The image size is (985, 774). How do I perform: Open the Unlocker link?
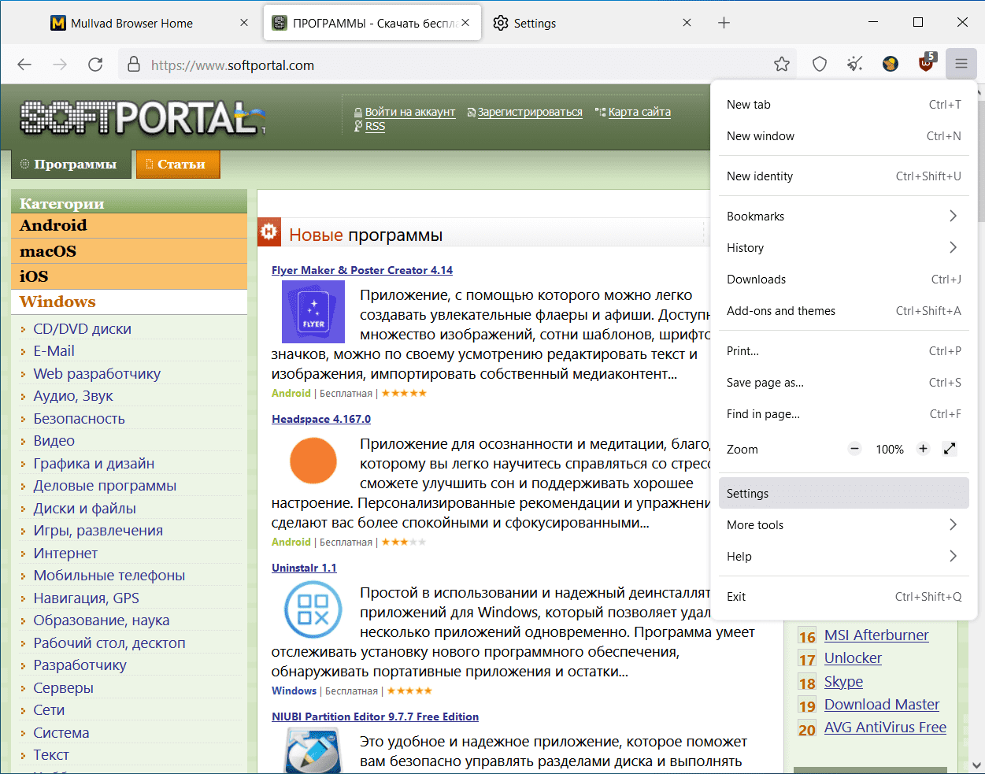[x=853, y=658]
